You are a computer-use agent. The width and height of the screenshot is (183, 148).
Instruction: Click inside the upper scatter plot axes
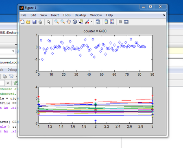click(x=96, y=53)
